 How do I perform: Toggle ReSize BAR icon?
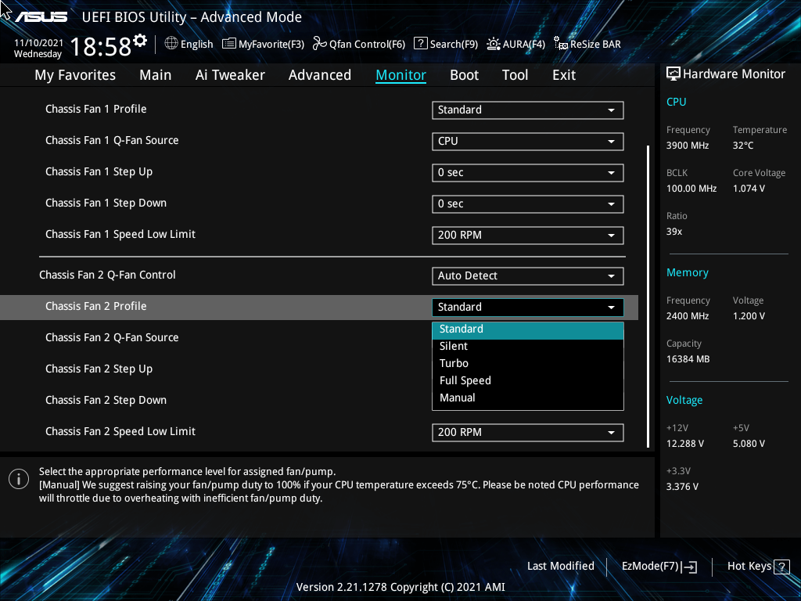561,44
